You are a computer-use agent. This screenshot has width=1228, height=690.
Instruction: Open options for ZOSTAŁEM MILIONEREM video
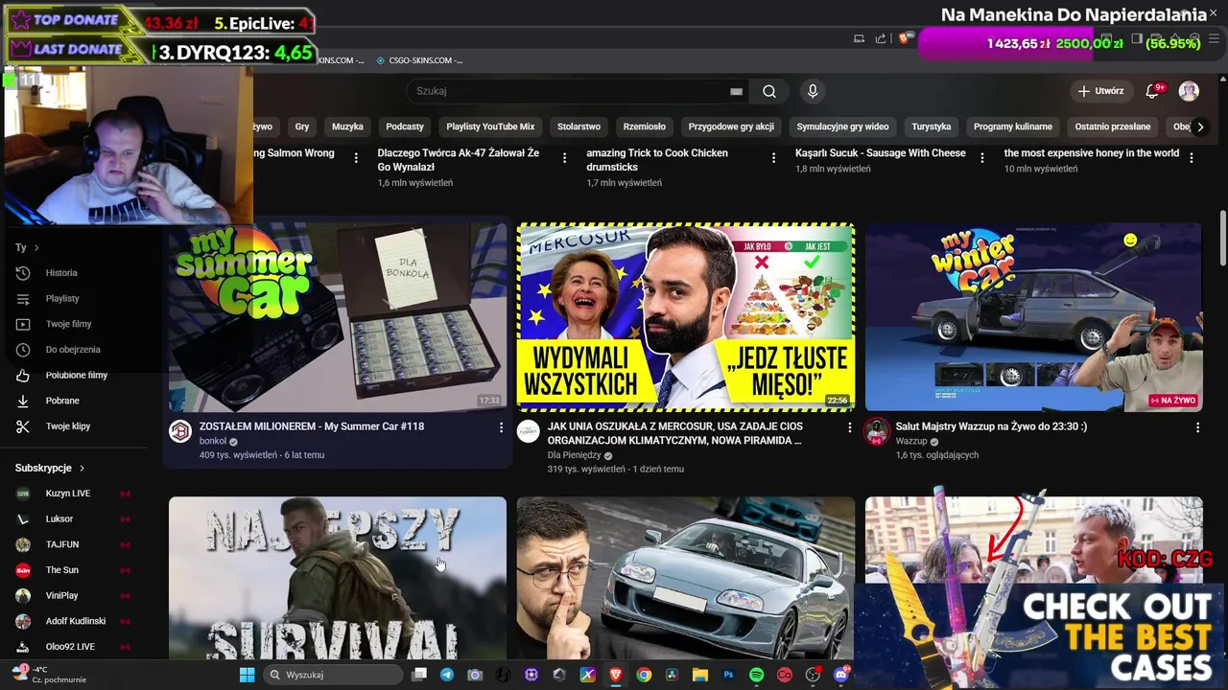click(x=501, y=427)
